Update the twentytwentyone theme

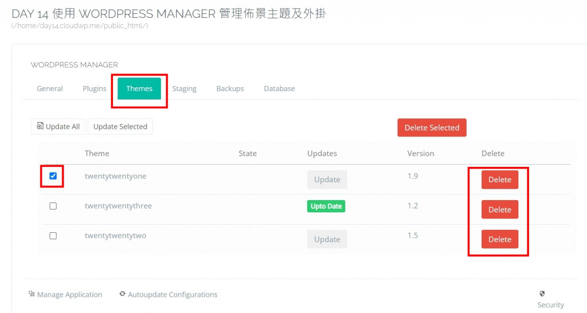327,179
